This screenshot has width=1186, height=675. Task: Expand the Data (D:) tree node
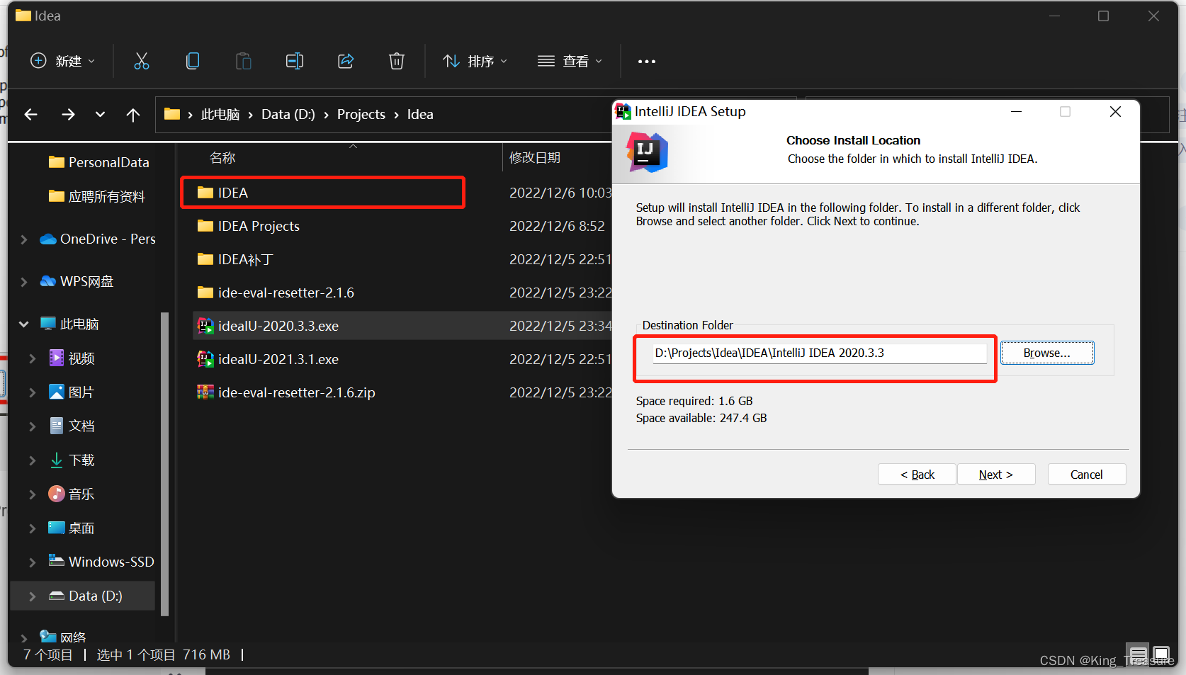33,596
